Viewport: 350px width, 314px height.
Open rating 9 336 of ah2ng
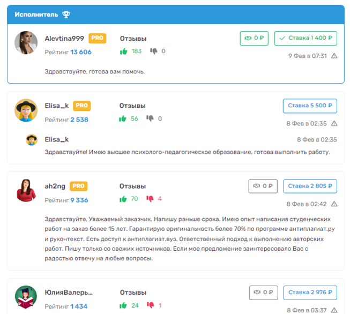[x=79, y=200]
